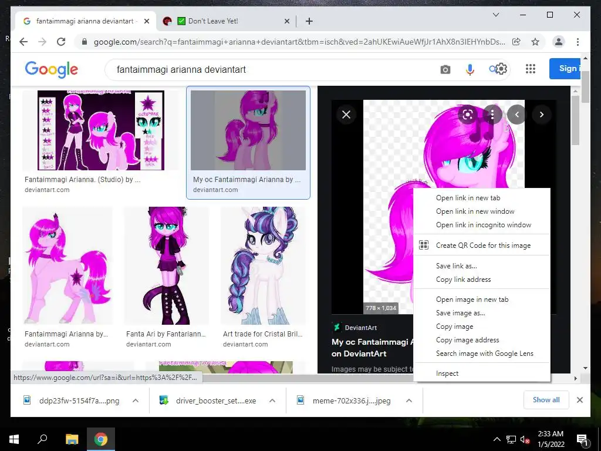This screenshot has width=601, height=451.
Task: Close the downloads bar
Action: tap(579, 400)
